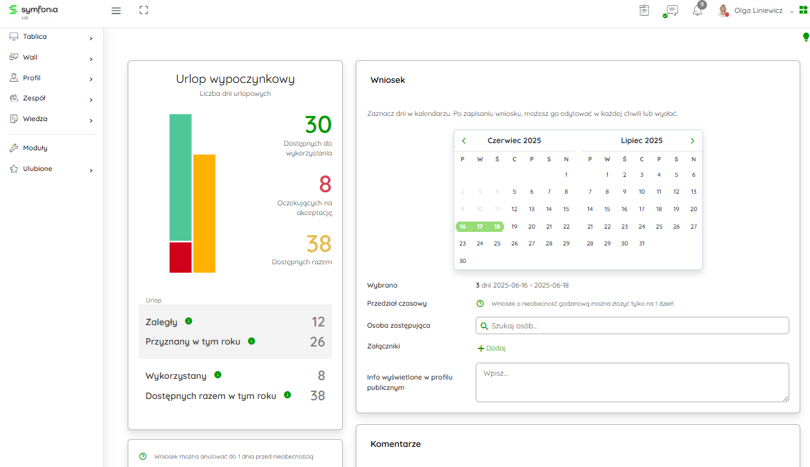The height and width of the screenshot is (467, 810).
Task: Open the chat messages icon
Action: 672,10
